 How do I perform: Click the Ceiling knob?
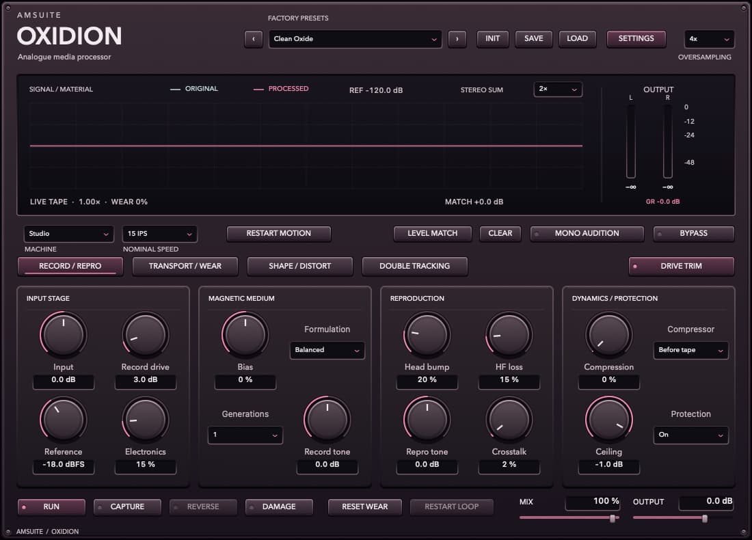(608, 420)
